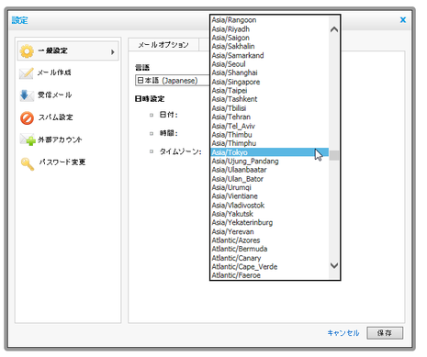Click the timezone list scrollbar thumb
427x357 pixels.
334,155
